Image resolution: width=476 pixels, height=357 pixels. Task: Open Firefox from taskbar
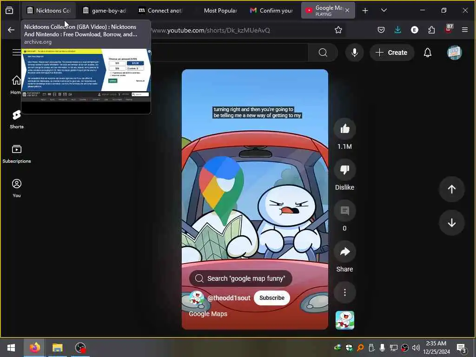(34, 348)
